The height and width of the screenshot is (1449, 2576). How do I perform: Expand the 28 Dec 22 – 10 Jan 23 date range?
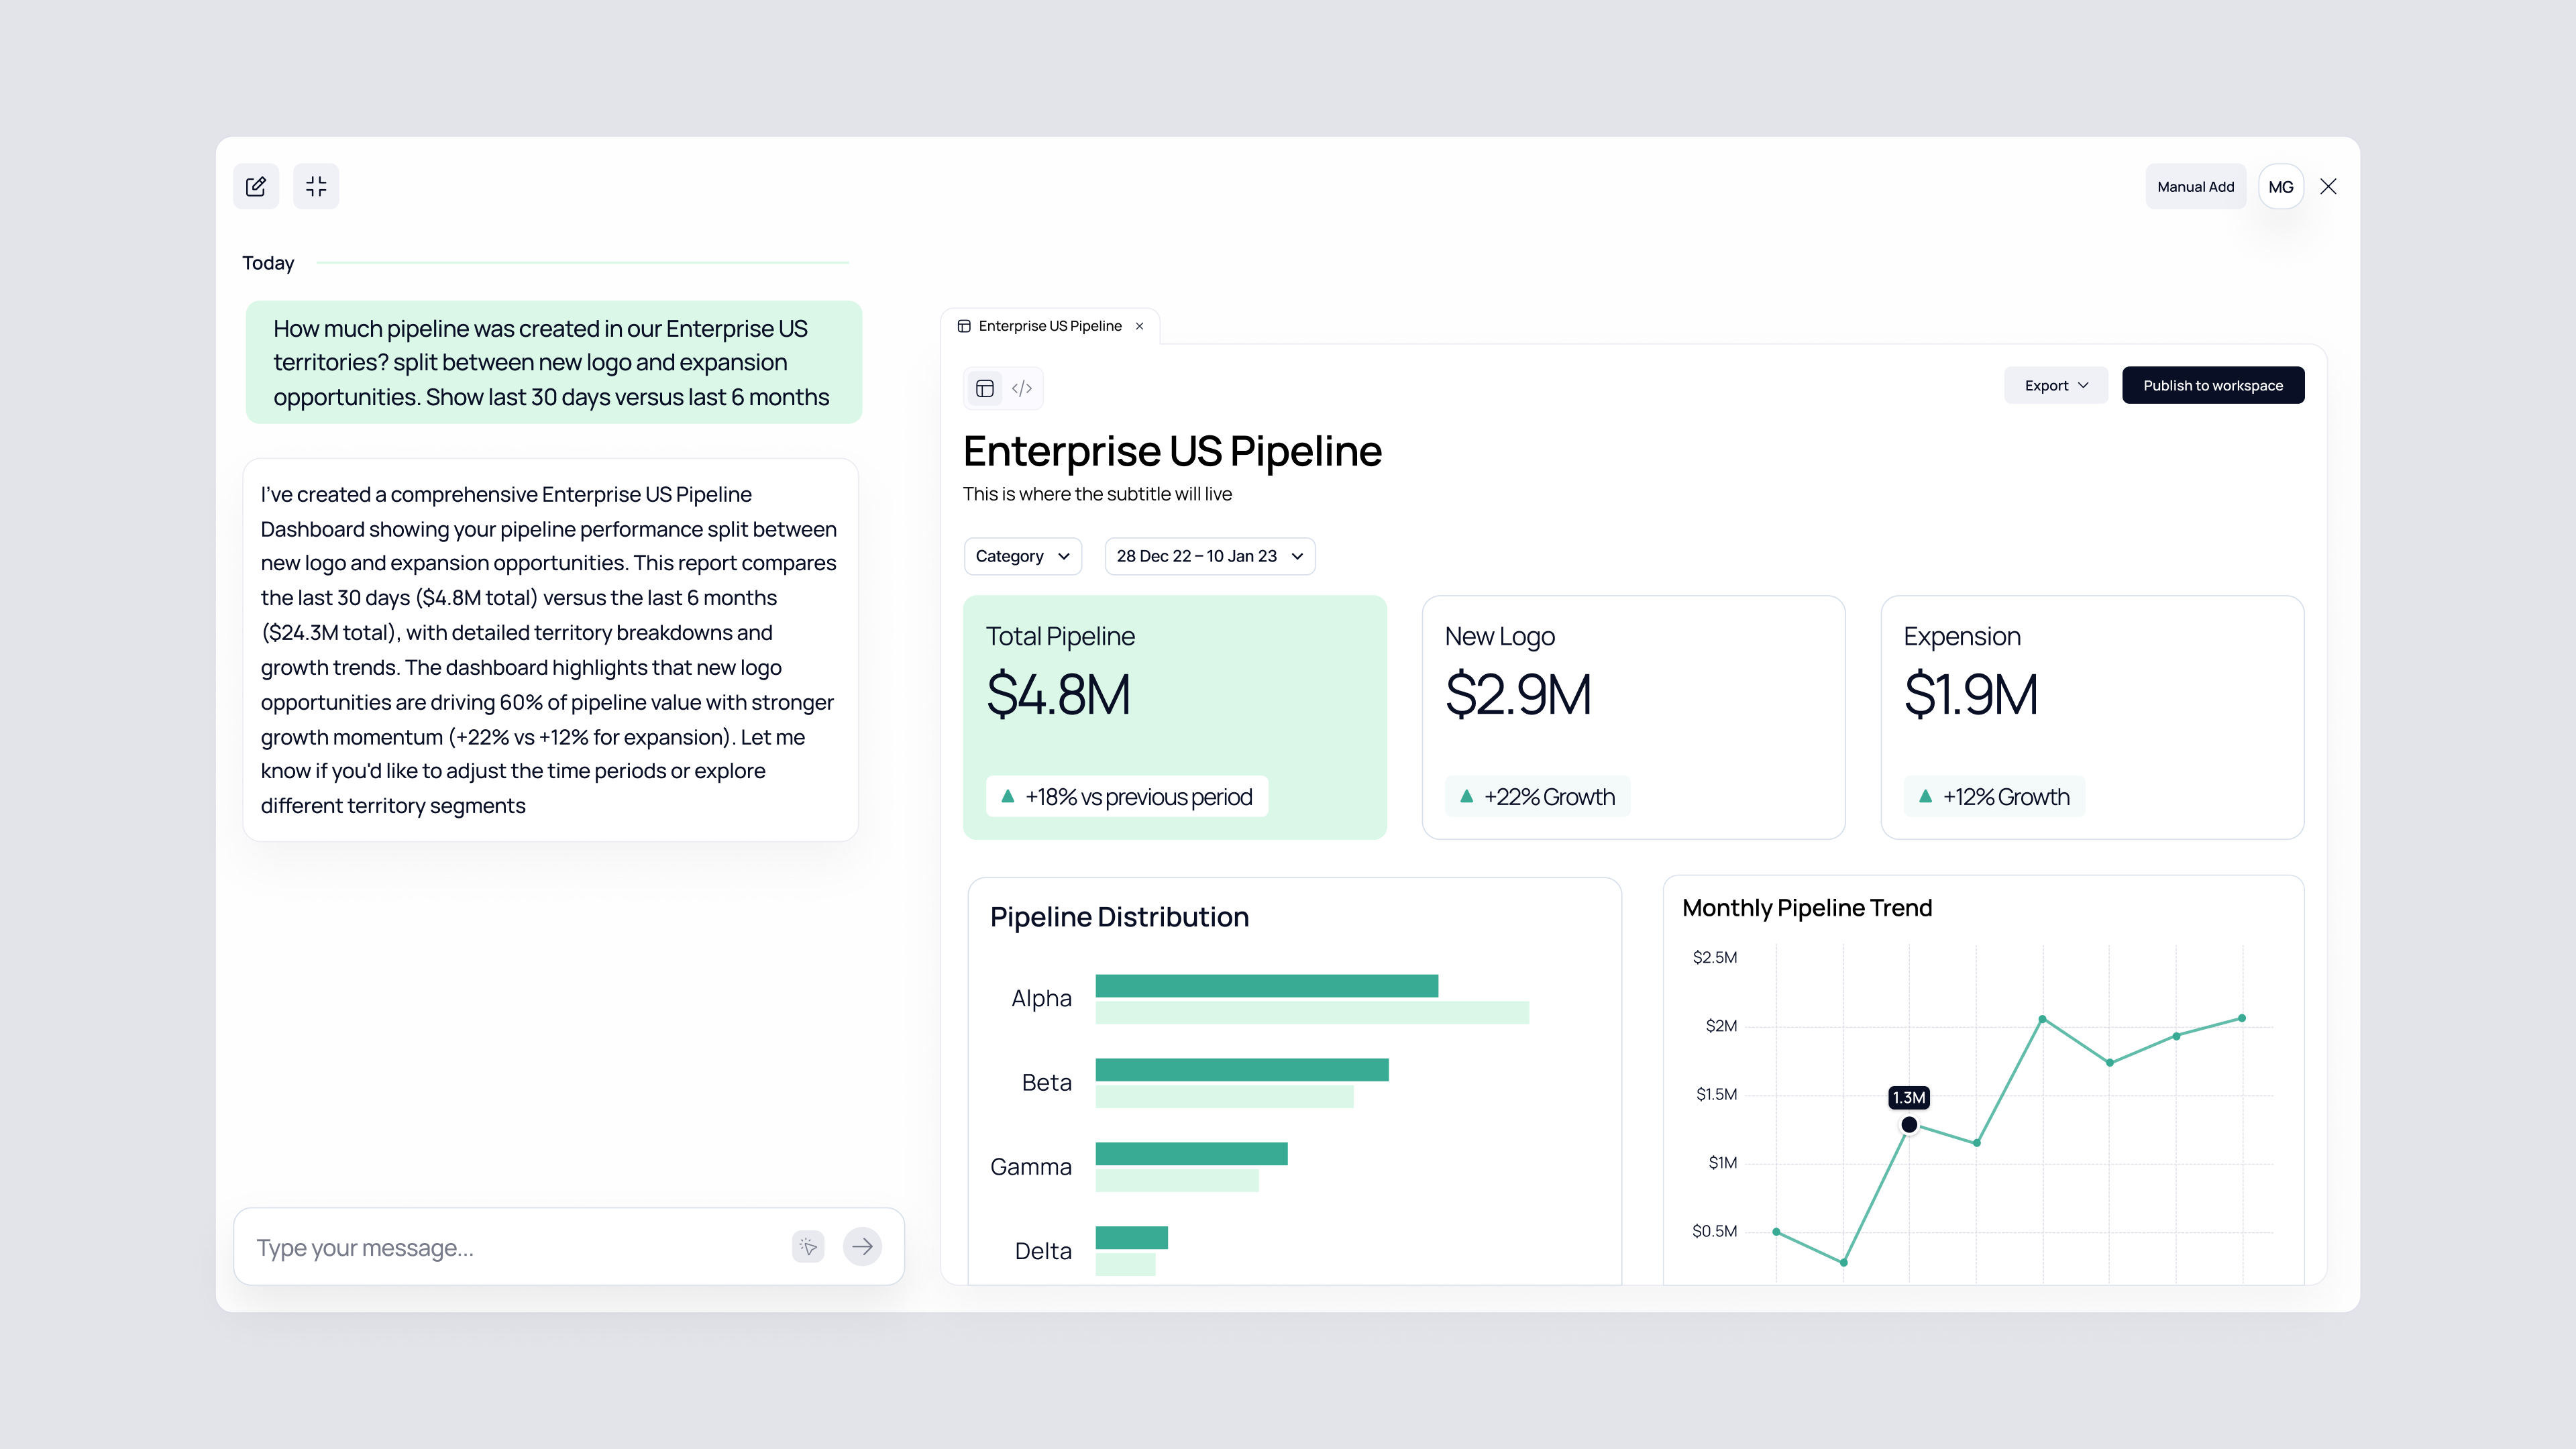point(1209,556)
